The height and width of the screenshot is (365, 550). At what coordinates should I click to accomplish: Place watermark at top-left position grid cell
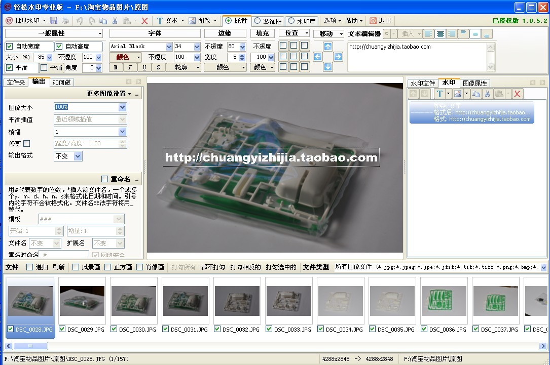[x=283, y=45]
